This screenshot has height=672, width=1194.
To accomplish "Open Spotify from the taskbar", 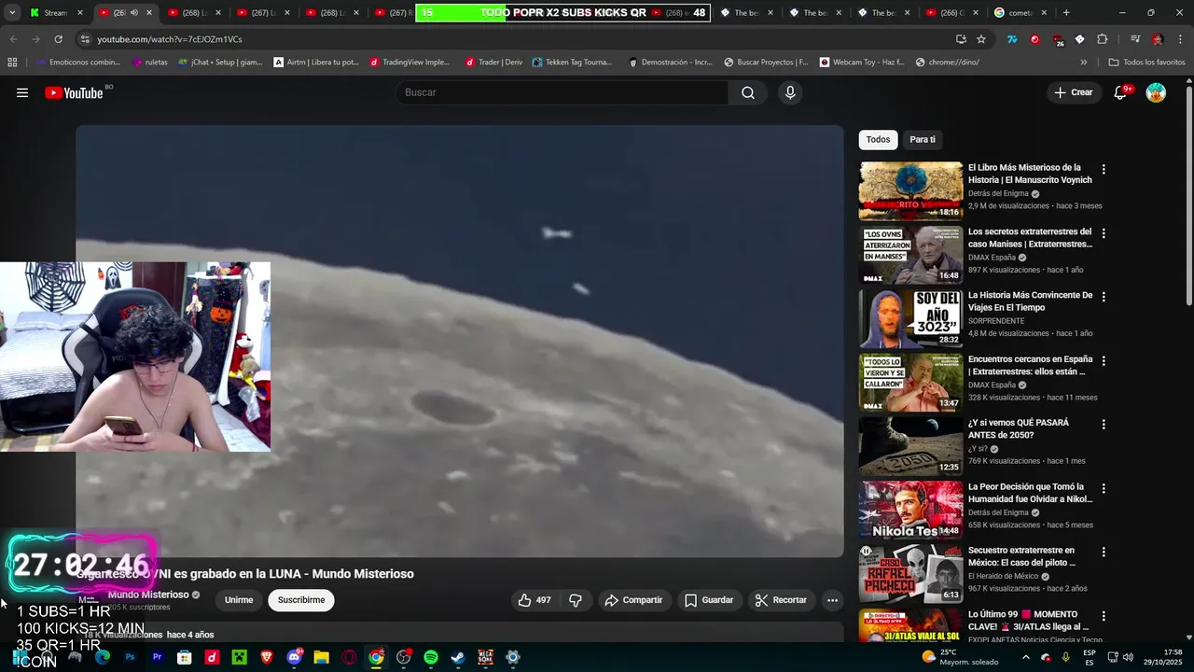I will (431, 657).
